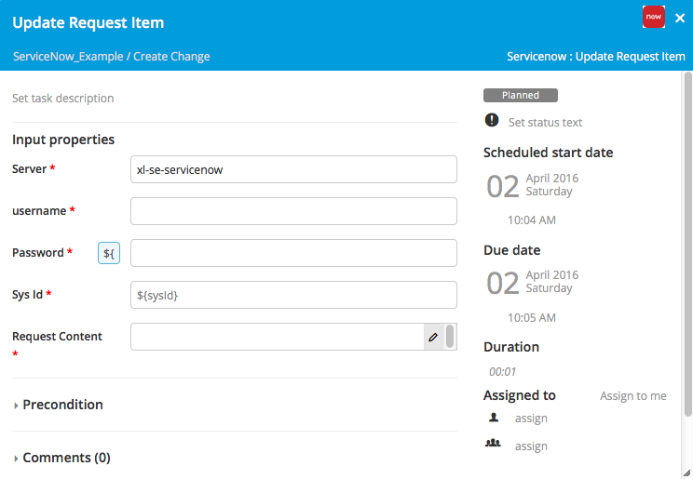
Task: Click the Planned status badge
Action: click(520, 95)
